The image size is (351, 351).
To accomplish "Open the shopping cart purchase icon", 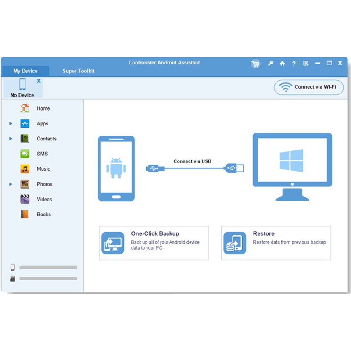I will pyautogui.click(x=255, y=64).
